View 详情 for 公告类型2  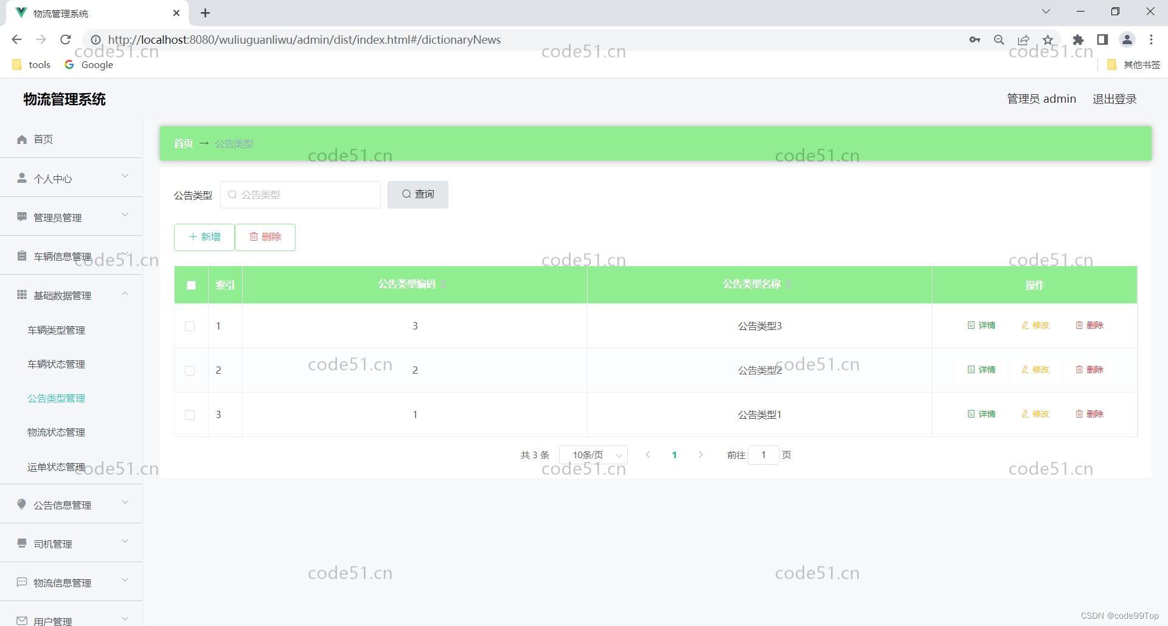pos(981,370)
